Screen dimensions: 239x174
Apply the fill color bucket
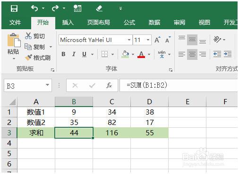click(x=125, y=54)
